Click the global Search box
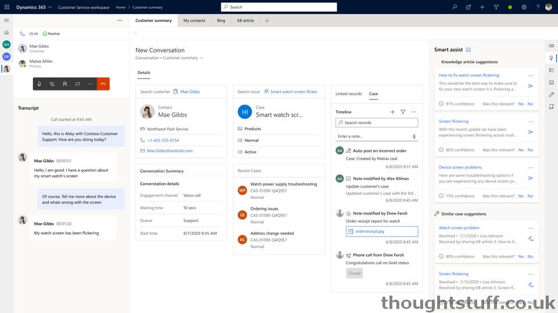This screenshot has width=558, height=313. (x=278, y=7)
